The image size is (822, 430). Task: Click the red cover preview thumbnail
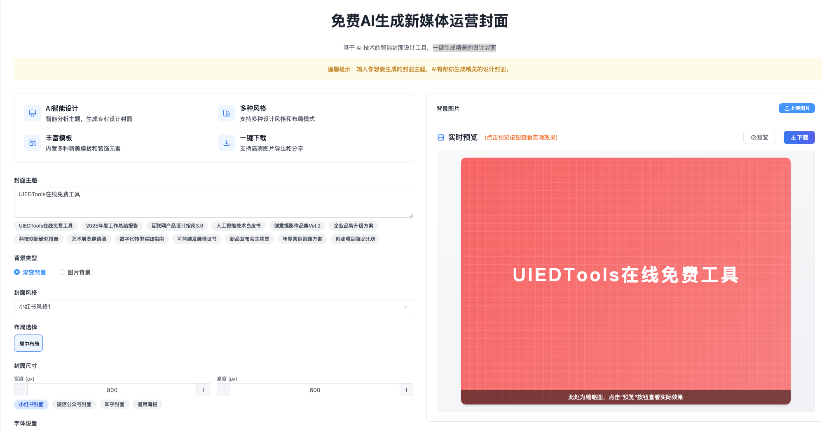[x=625, y=281]
